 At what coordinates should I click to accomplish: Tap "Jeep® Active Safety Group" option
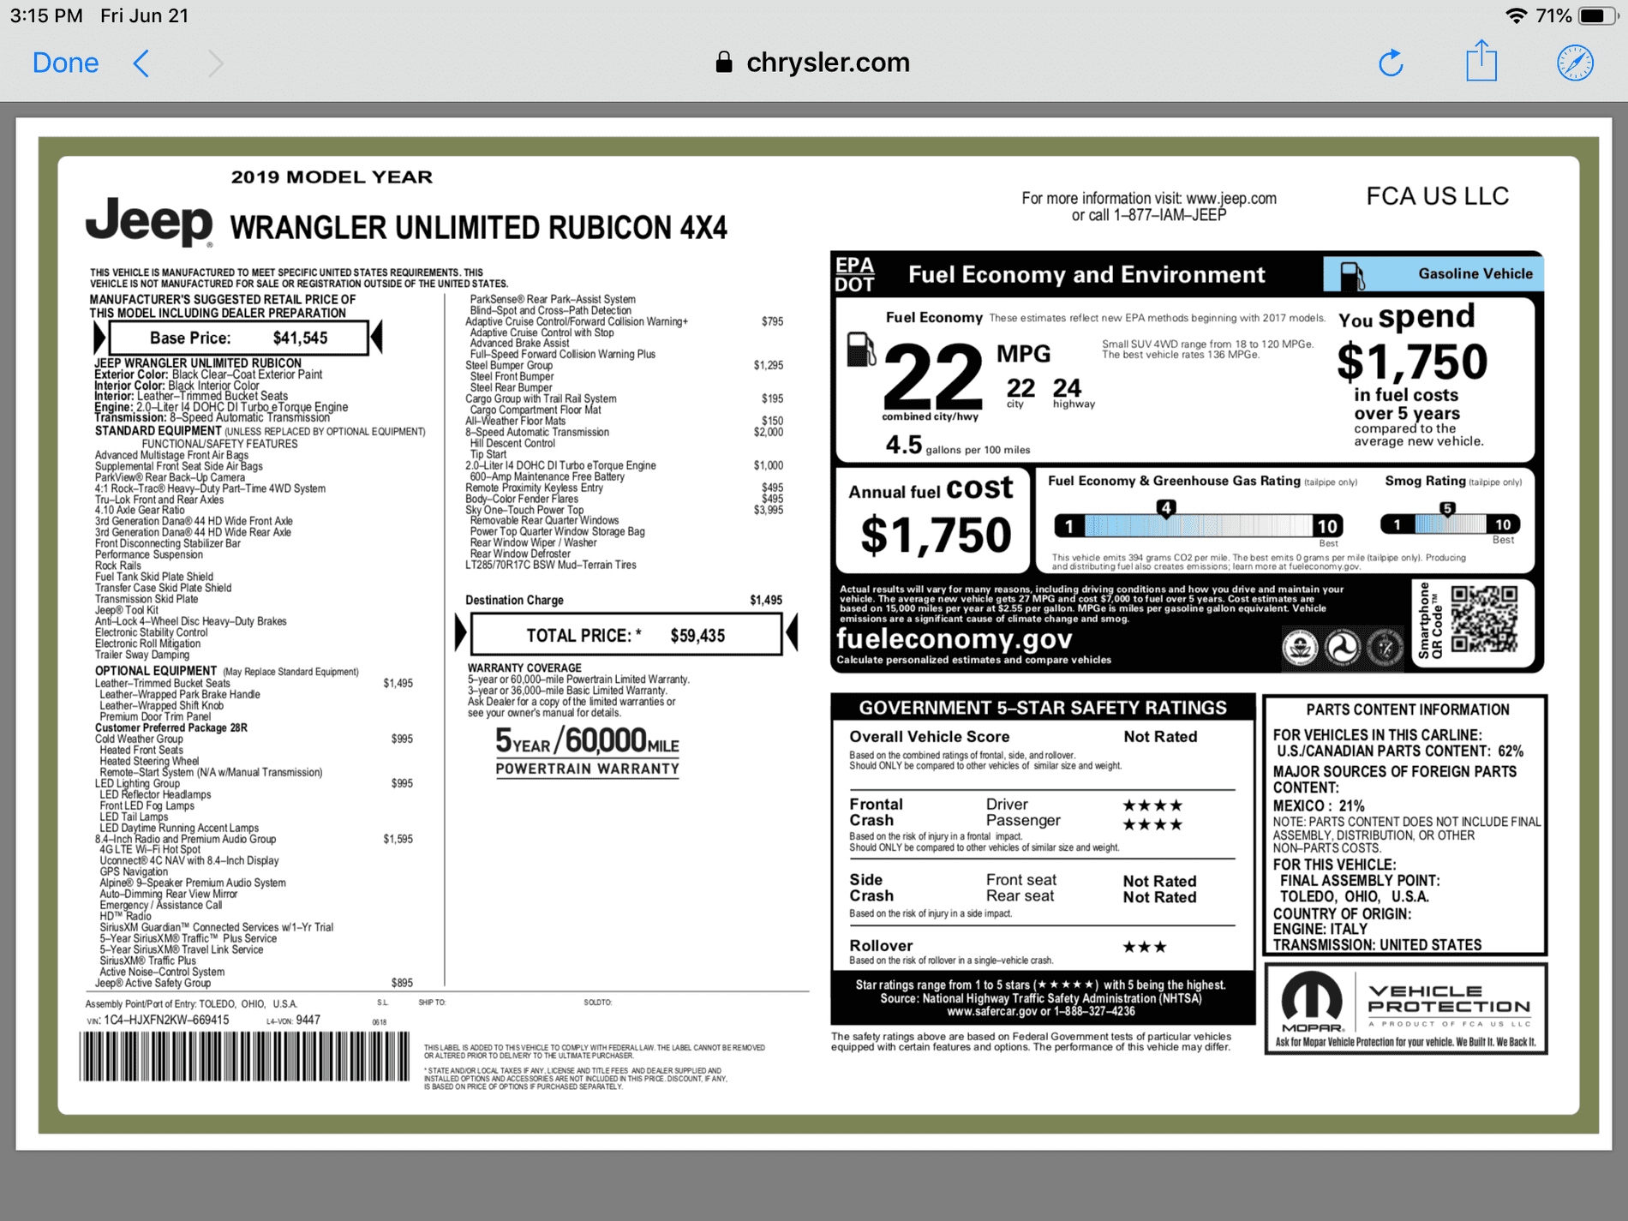153,983
